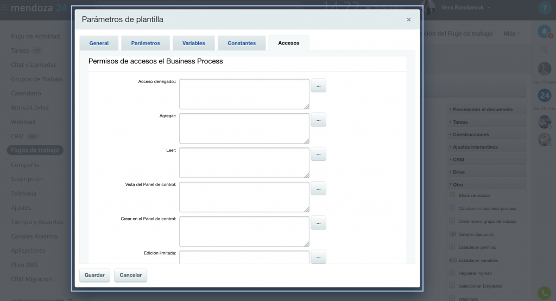This screenshot has height=301, width=556.
Task: Go to Chat y Llamadas
Action: tap(34, 65)
